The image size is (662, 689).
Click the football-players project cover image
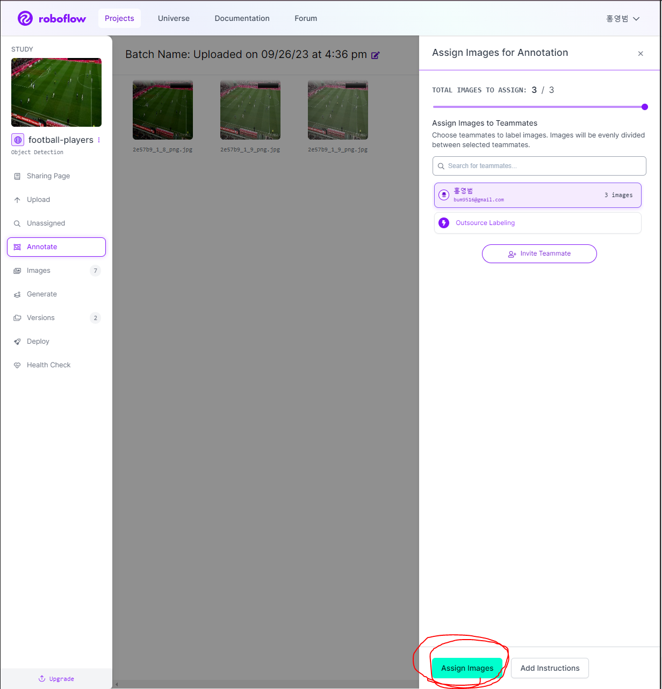[56, 92]
